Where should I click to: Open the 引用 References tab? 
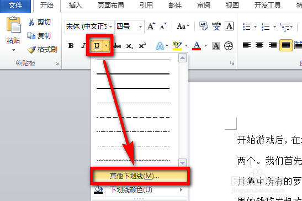(146, 6)
